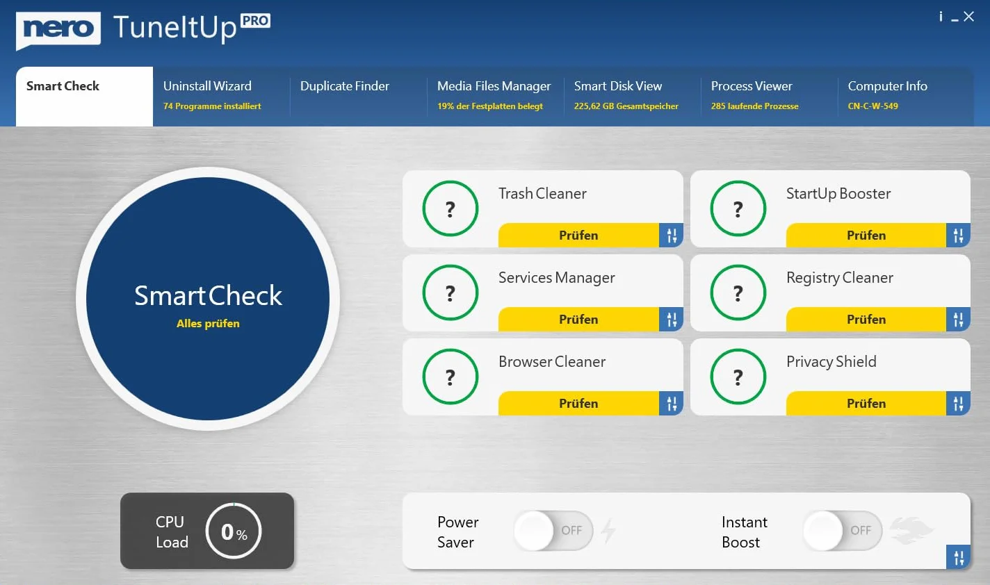Click the StartUp Booster question mark status circle

tap(738, 208)
